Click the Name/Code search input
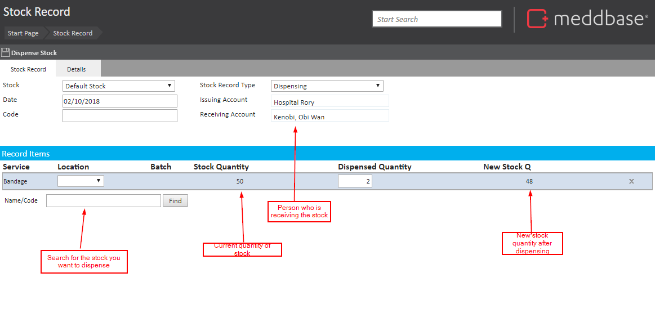The image size is (655, 322). pos(104,201)
